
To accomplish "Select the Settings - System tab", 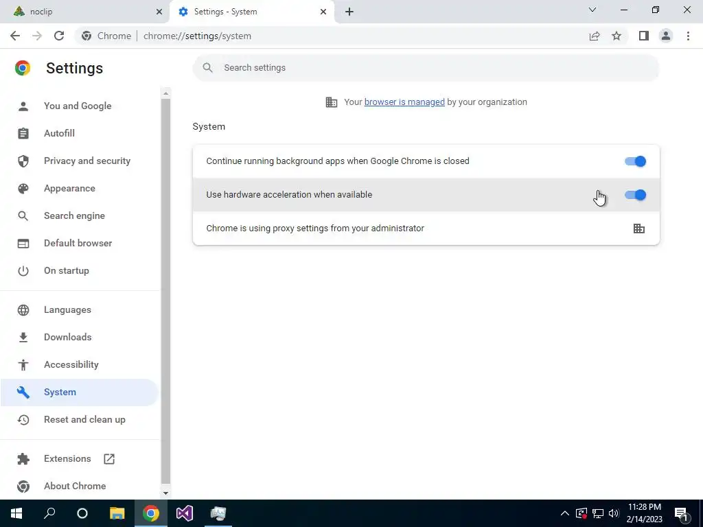I will [x=252, y=12].
